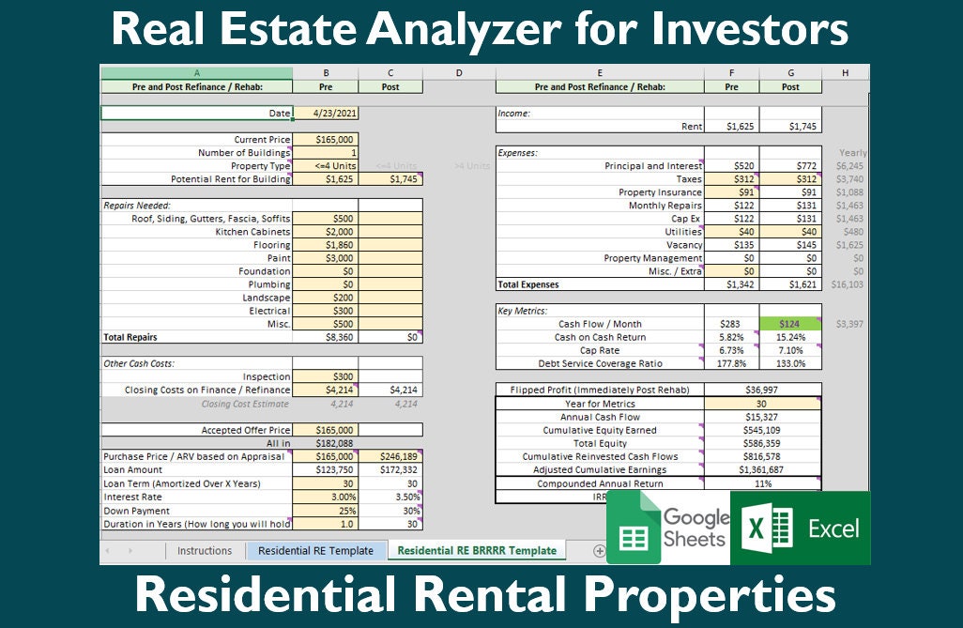Edit Pre Duration in Years 1.0

[x=326, y=524]
